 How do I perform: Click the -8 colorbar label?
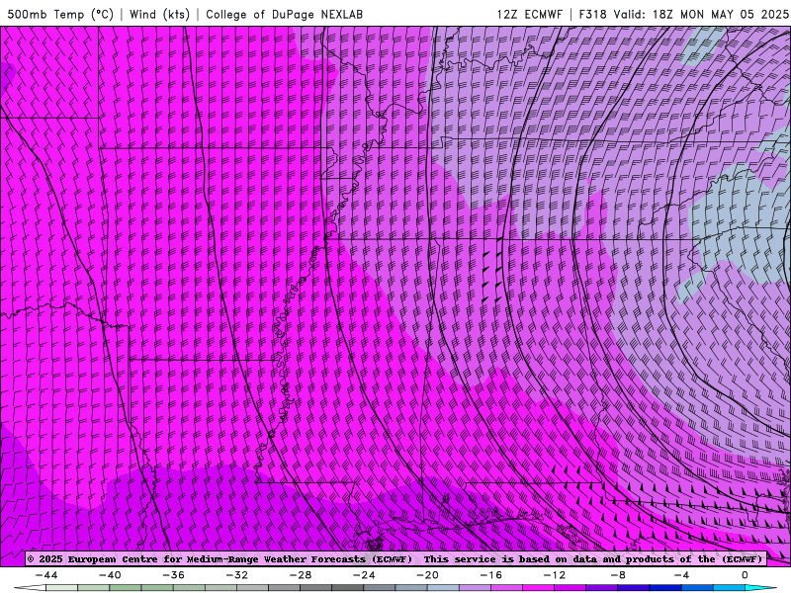click(619, 575)
